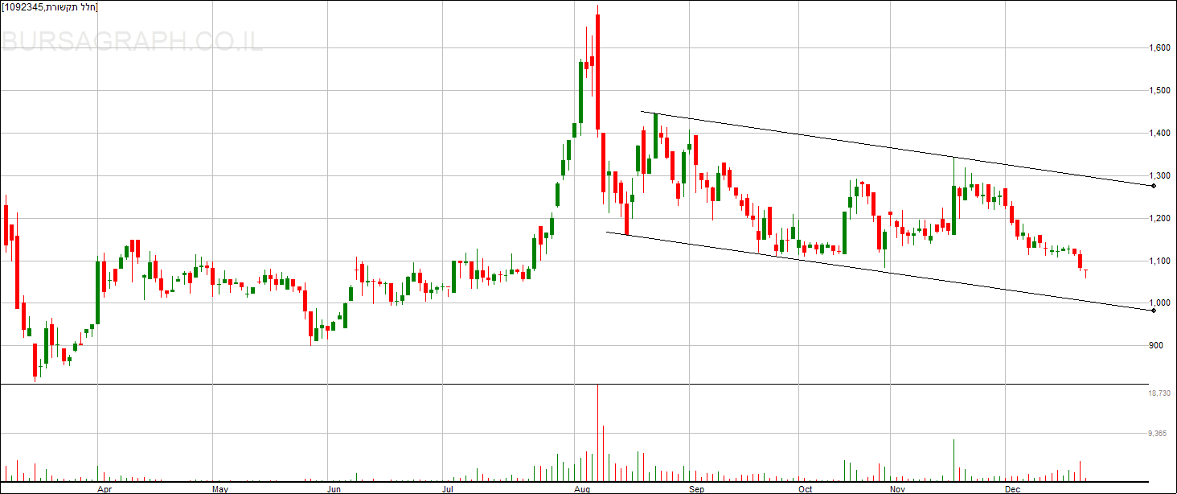Select the lower channel trendline end handle

[x=1154, y=310]
